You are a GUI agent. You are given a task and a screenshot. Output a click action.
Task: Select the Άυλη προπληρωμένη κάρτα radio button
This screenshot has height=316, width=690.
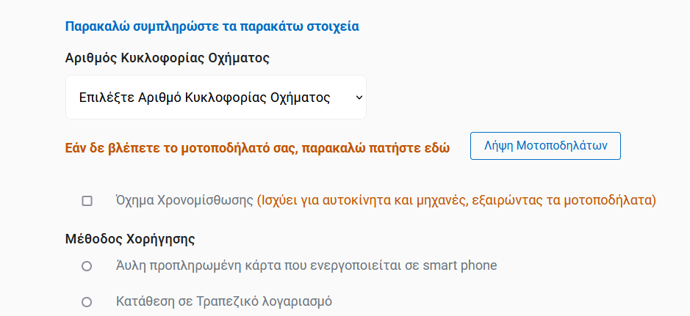tap(87, 266)
